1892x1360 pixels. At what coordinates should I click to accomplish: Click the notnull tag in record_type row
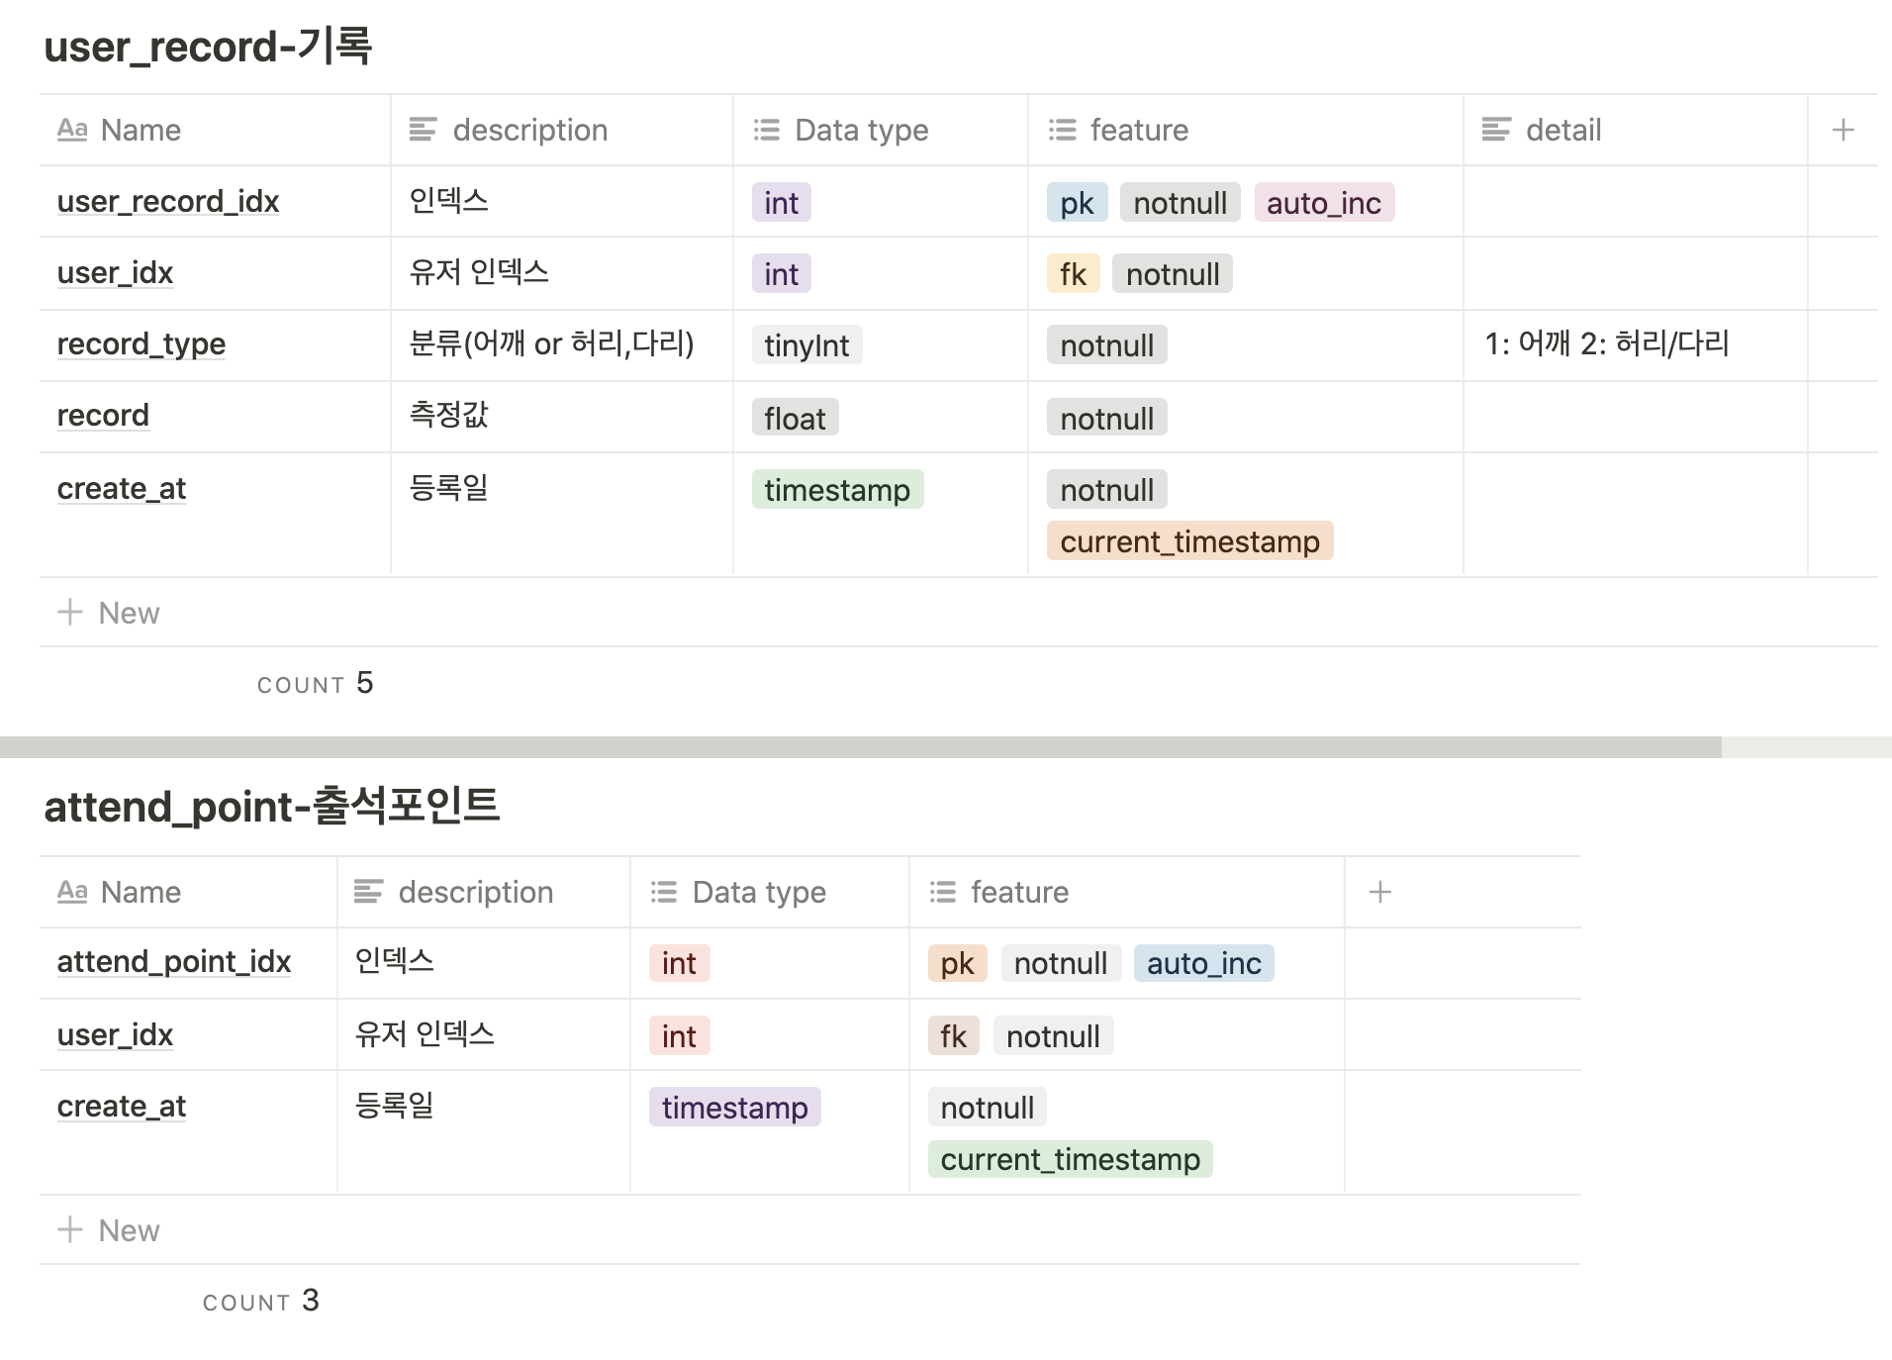click(x=1107, y=345)
